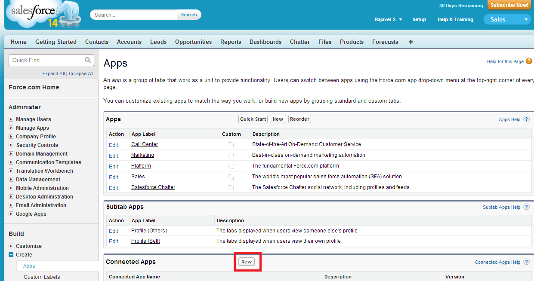Open the Help for this Page question icon
This screenshot has width=534, height=281.
(529, 61)
